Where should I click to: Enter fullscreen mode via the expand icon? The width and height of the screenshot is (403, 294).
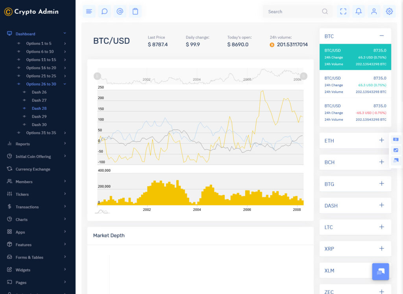click(343, 11)
